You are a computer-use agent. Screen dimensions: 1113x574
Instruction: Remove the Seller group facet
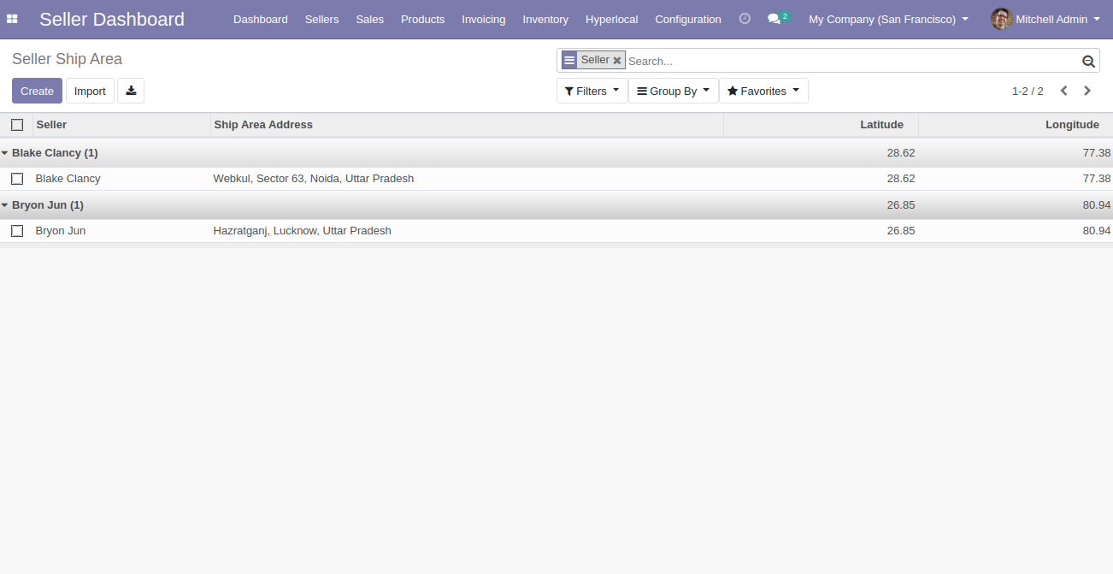(617, 61)
